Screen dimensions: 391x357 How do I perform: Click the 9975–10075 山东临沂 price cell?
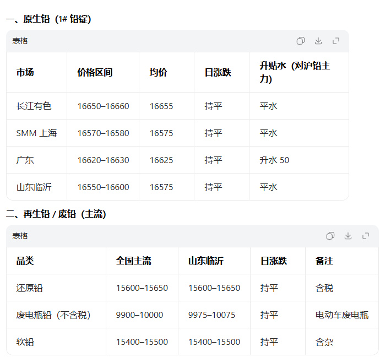(211, 315)
